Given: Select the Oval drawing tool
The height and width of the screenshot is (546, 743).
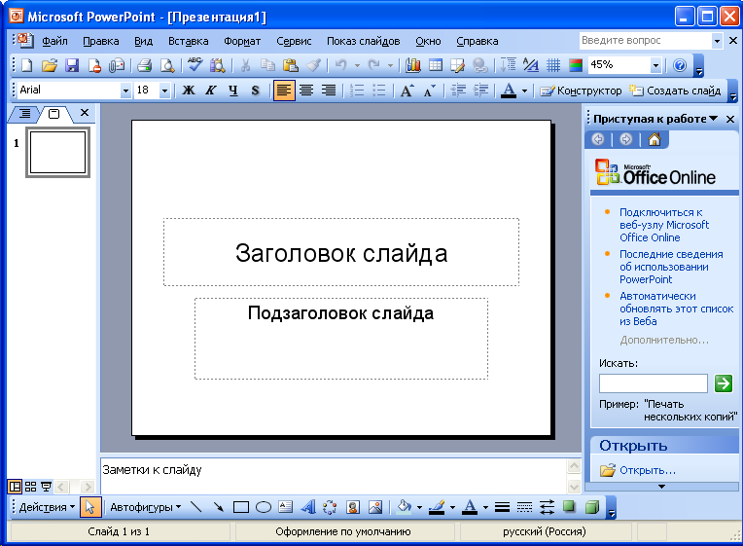Looking at the screenshot, I should [x=264, y=508].
